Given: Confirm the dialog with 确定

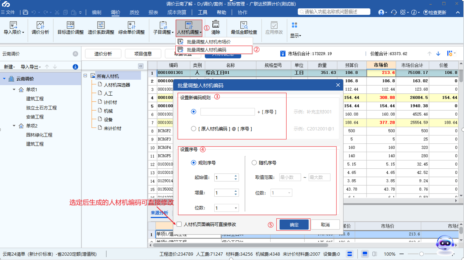Looking at the screenshot, I should (x=294, y=224).
